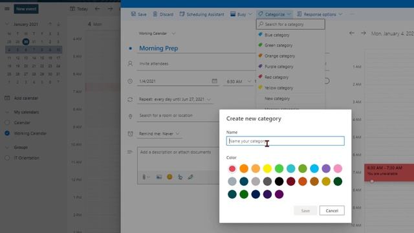Viewport: 414px width, 233px height.
Task: Click the insert picture icon in description toolbar
Action: click(159, 177)
